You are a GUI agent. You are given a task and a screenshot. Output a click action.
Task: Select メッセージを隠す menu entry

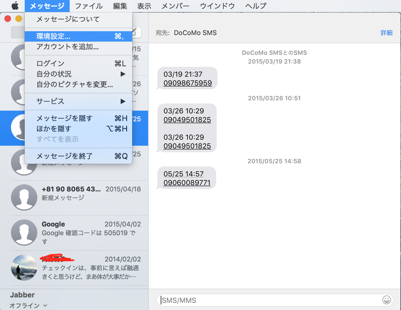tap(78, 118)
